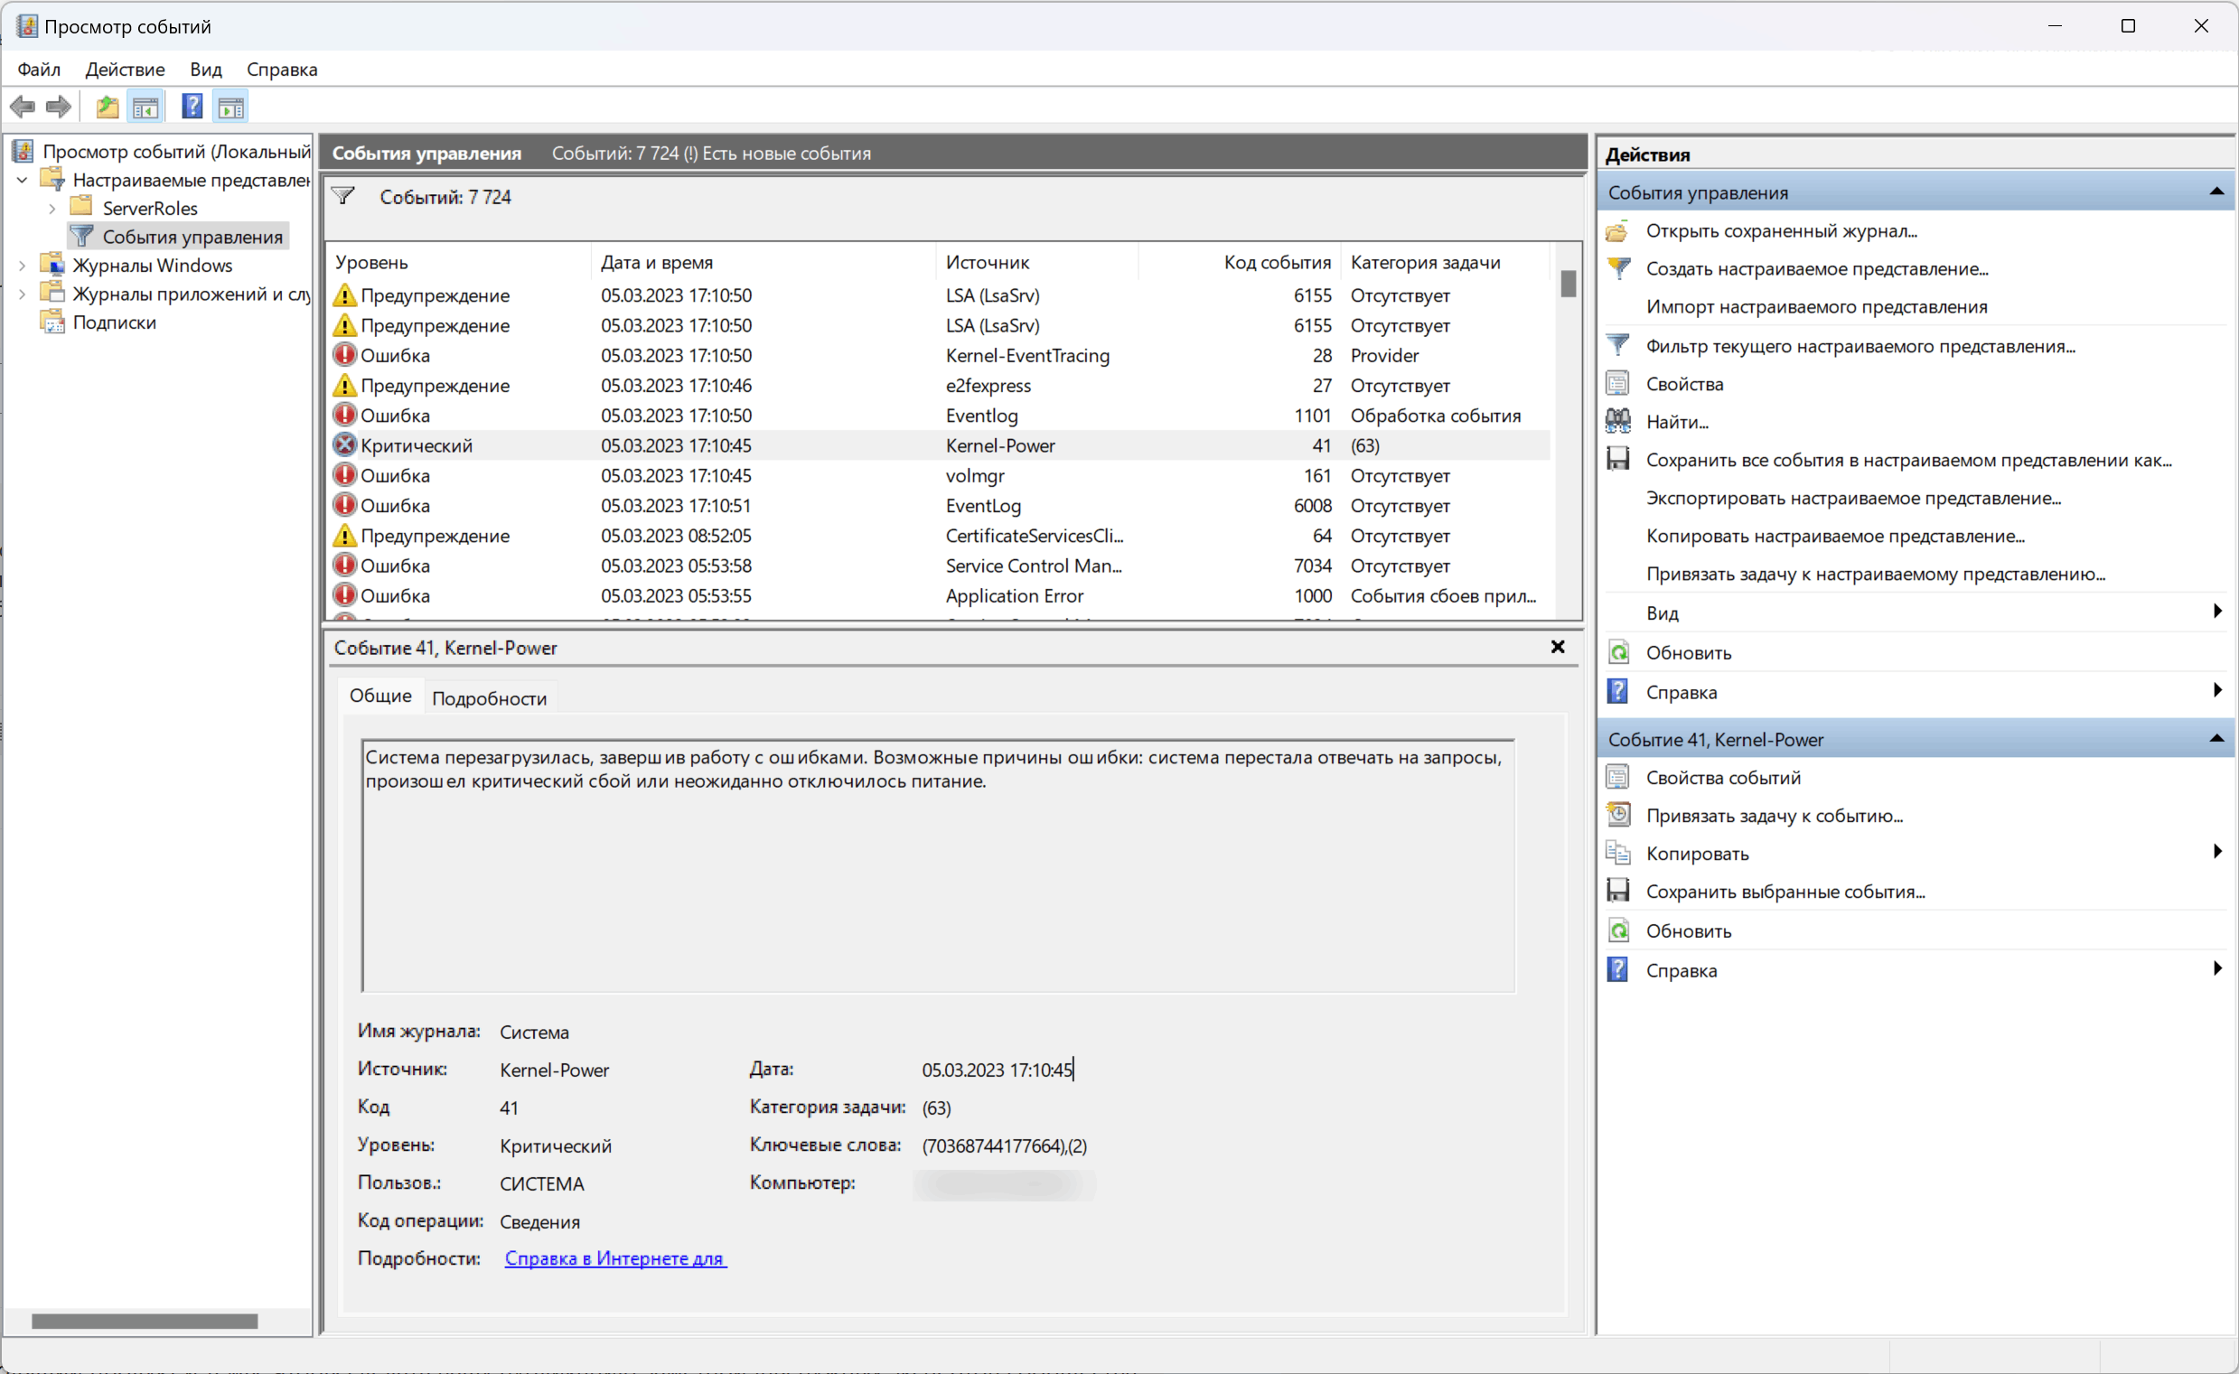The image size is (2239, 1374).
Task: Click the blue Help toolbar icon
Action: [x=192, y=107]
